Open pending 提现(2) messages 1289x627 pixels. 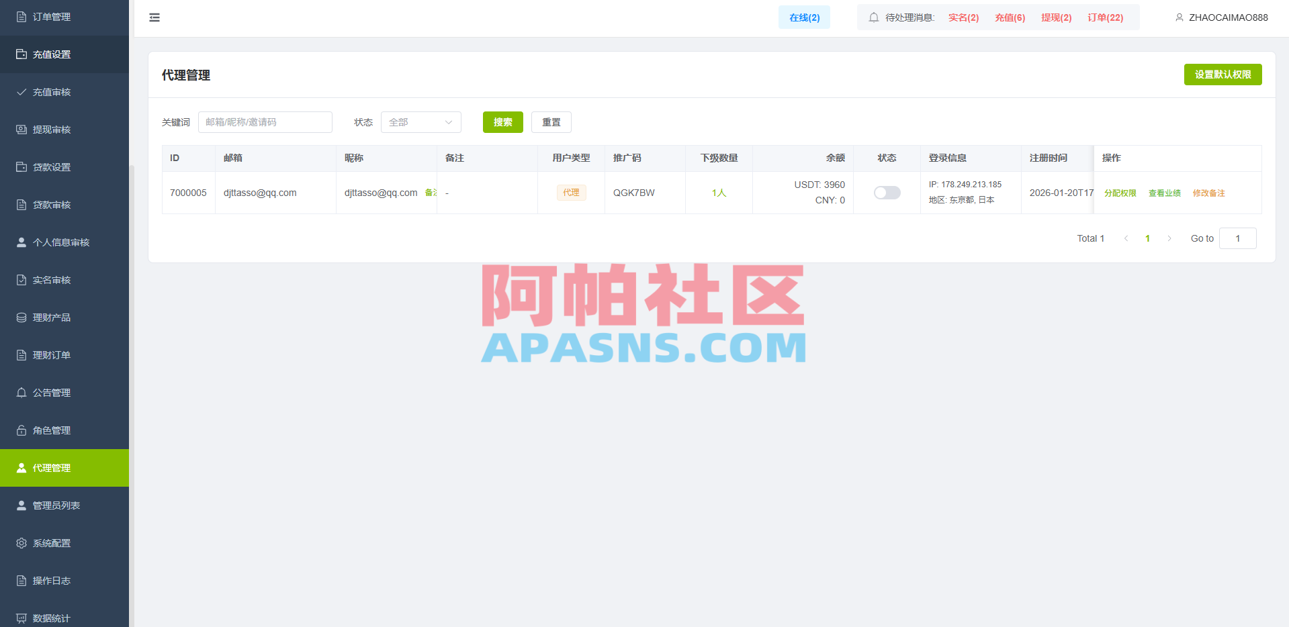pos(1056,17)
